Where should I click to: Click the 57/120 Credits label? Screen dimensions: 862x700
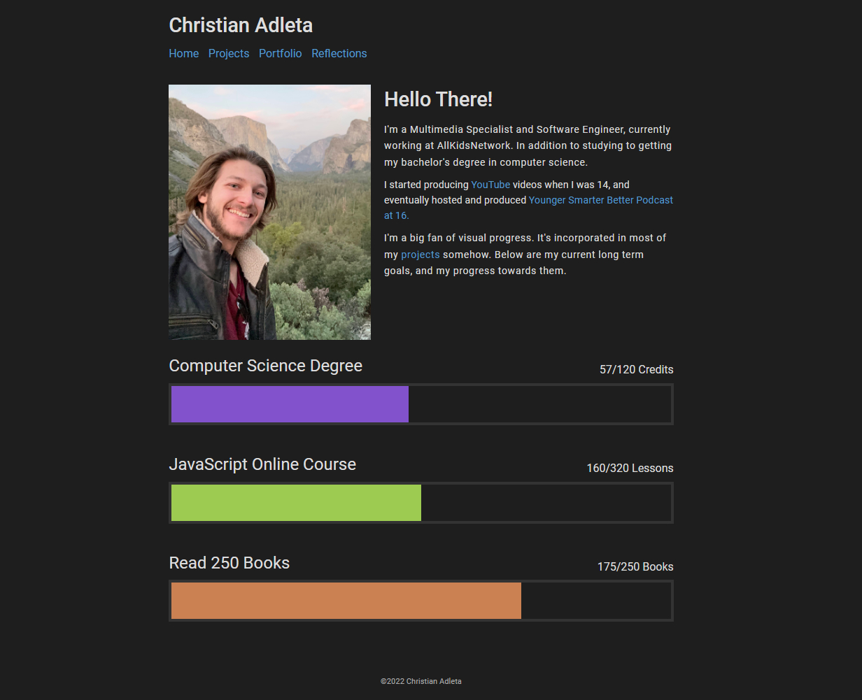click(636, 369)
